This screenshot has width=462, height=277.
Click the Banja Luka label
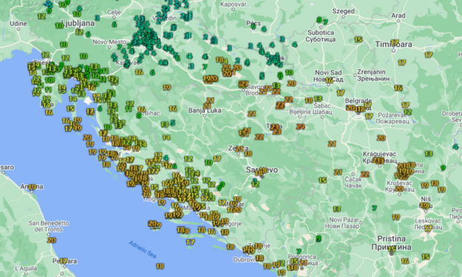[x=205, y=111]
